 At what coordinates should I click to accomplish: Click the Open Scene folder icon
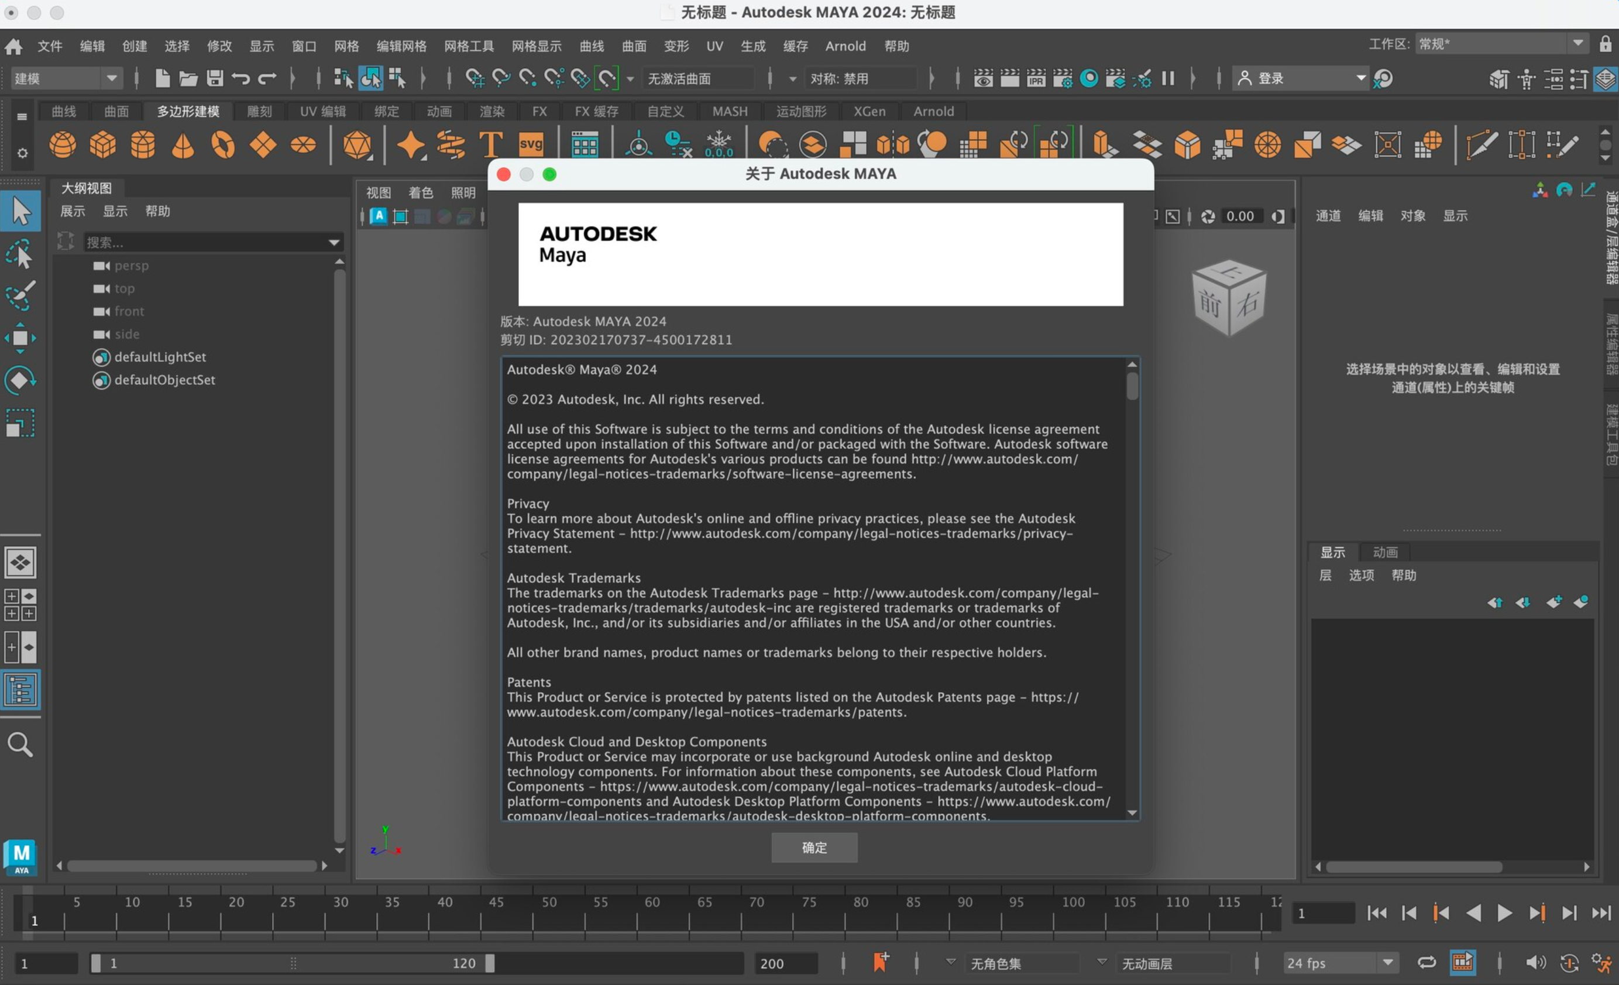point(188,79)
